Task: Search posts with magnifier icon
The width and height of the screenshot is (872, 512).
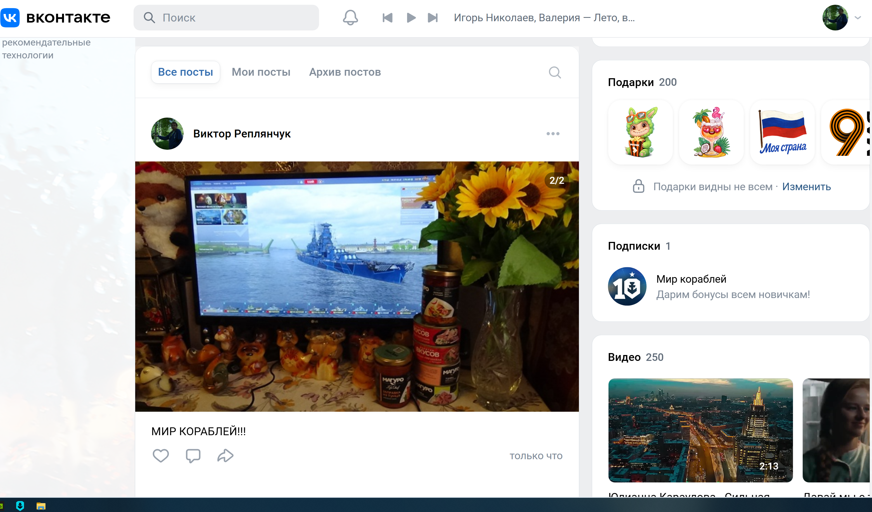Action: [x=555, y=72]
